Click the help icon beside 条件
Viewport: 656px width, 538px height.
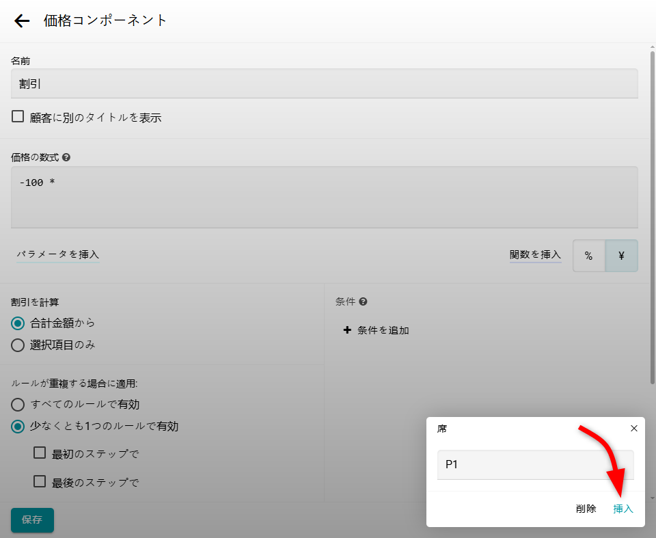click(x=363, y=301)
